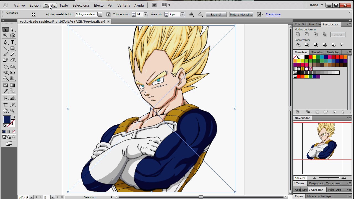Select the Free Transform tool
354x199 pixels.
pos(12,73)
